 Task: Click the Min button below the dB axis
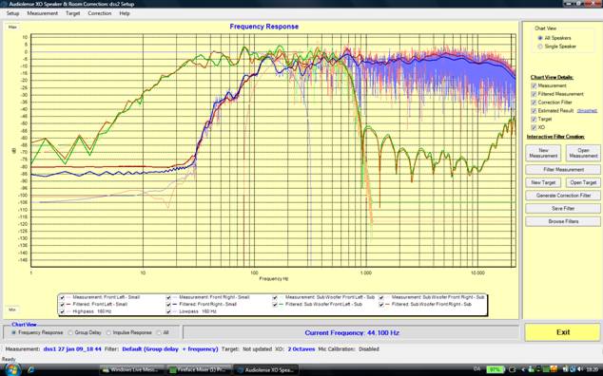coord(12,310)
